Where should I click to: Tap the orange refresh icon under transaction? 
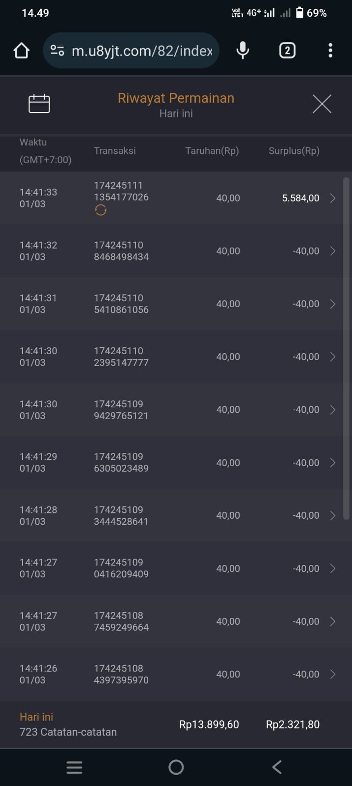point(101,210)
